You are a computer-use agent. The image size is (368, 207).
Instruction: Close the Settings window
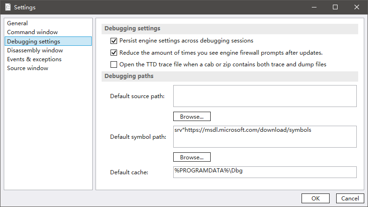pyautogui.click(x=357, y=7)
